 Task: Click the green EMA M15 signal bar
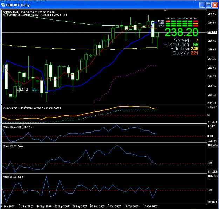(179, 26)
